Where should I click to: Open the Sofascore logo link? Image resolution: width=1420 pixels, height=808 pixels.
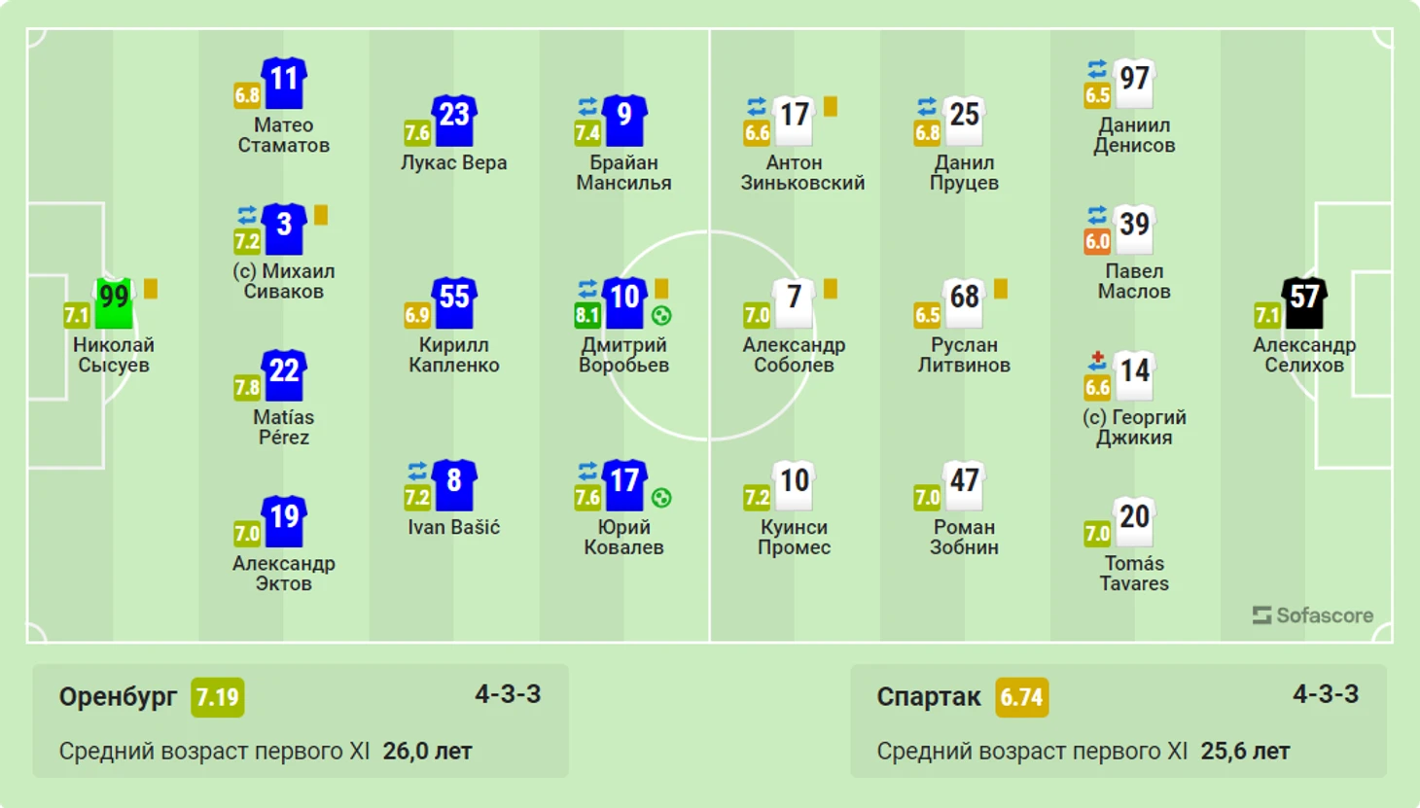click(1313, 615)
